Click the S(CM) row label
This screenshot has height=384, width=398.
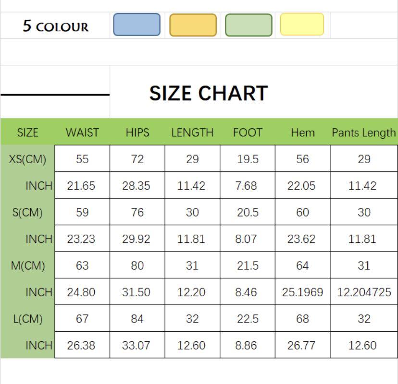pos(27,212)
